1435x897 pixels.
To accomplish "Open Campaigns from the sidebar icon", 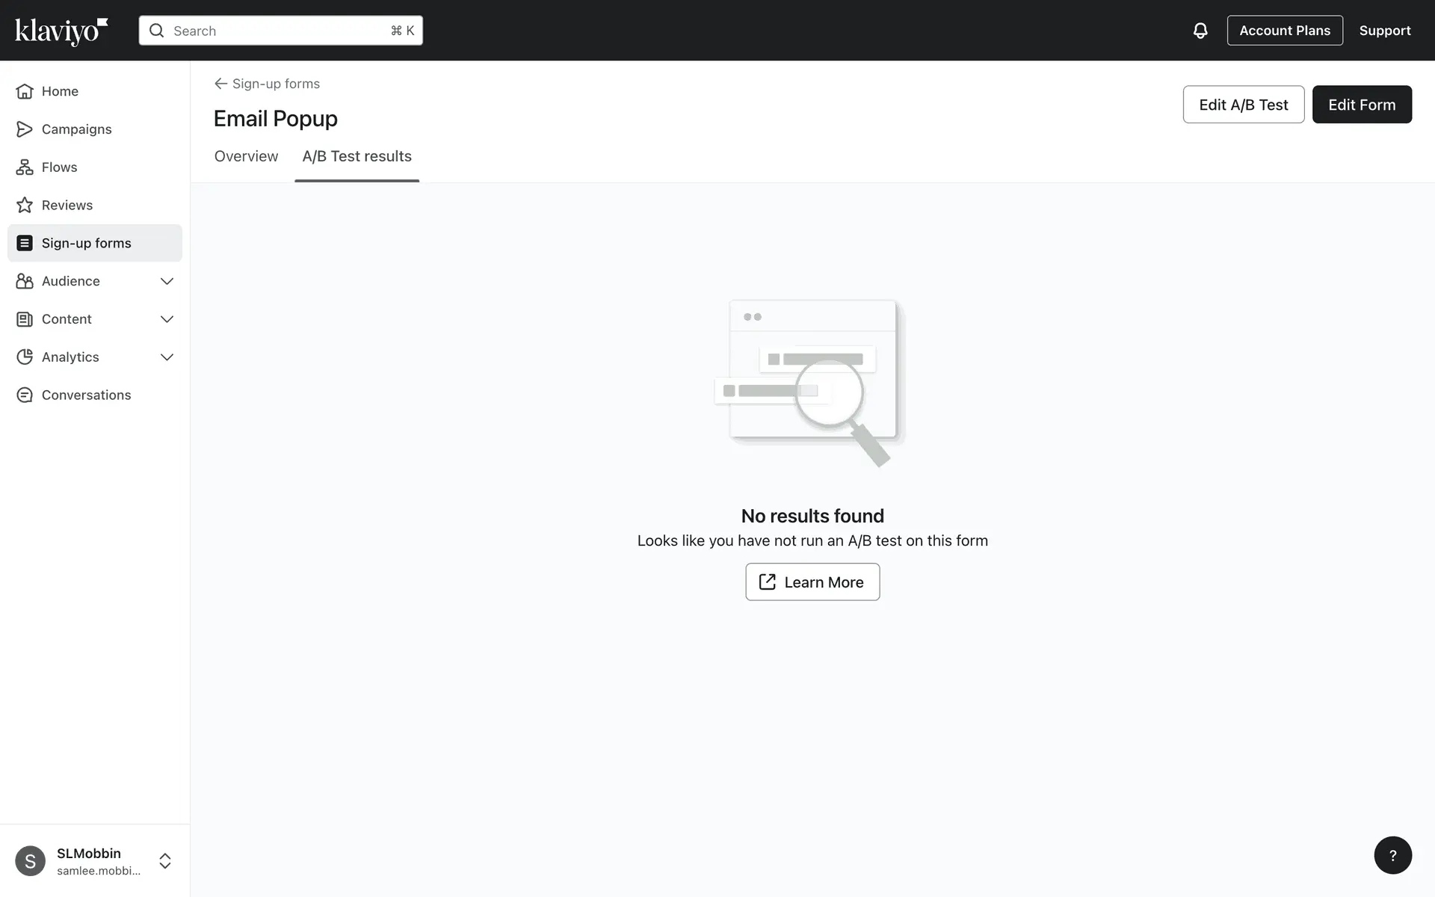I will pyautogui.click(x=25, y=129).
